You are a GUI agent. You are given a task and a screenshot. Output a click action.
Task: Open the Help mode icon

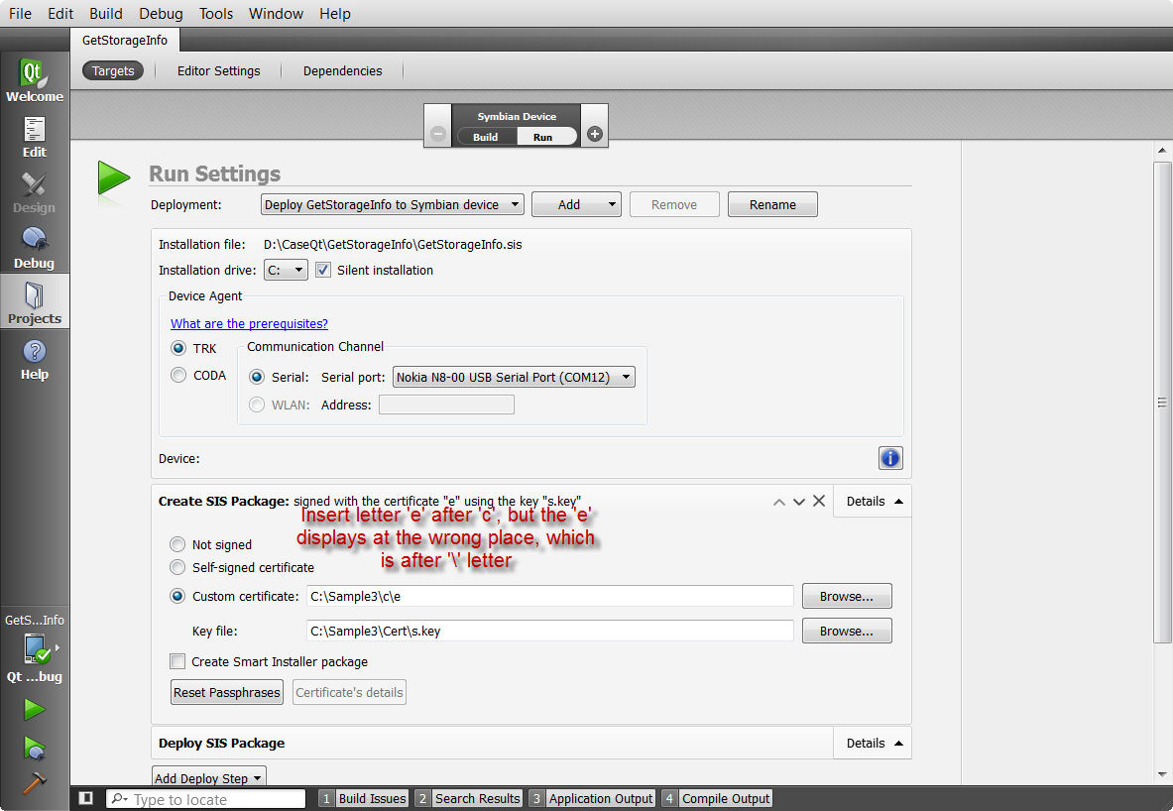point(35,359)
